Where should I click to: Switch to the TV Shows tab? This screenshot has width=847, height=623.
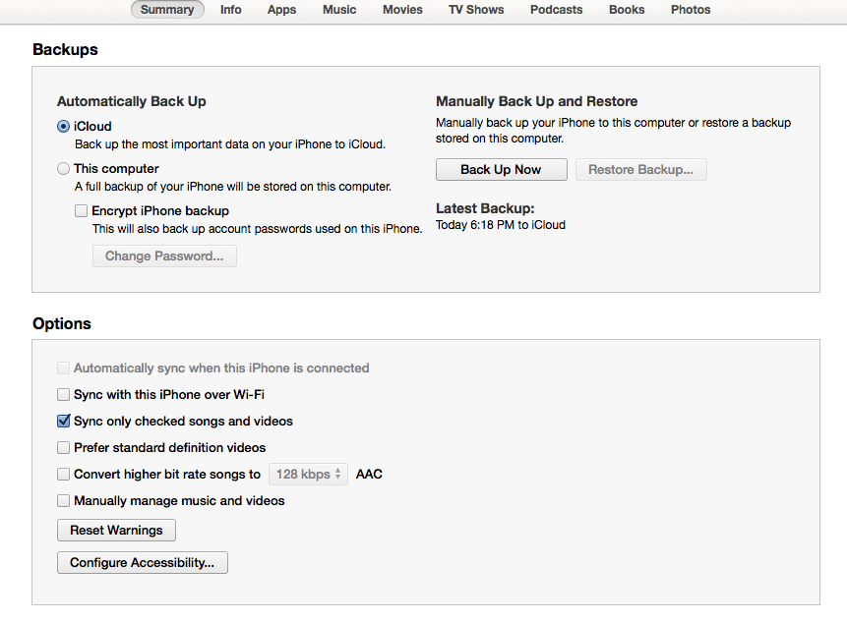pyautogui.click(x=476, y=10)
